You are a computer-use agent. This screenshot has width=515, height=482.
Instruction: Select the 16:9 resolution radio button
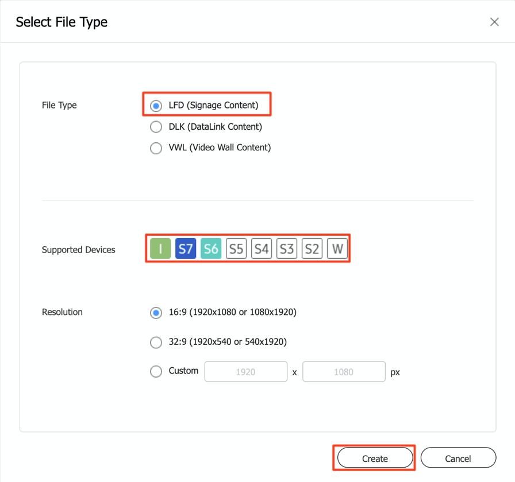[156, 313]
